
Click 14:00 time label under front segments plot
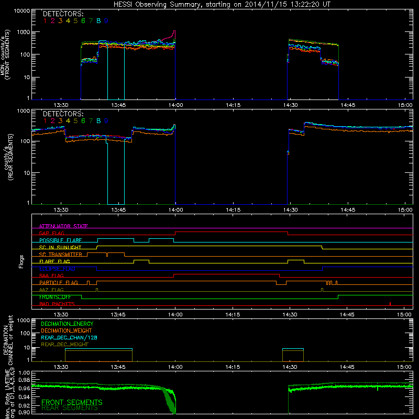(175, 105)
